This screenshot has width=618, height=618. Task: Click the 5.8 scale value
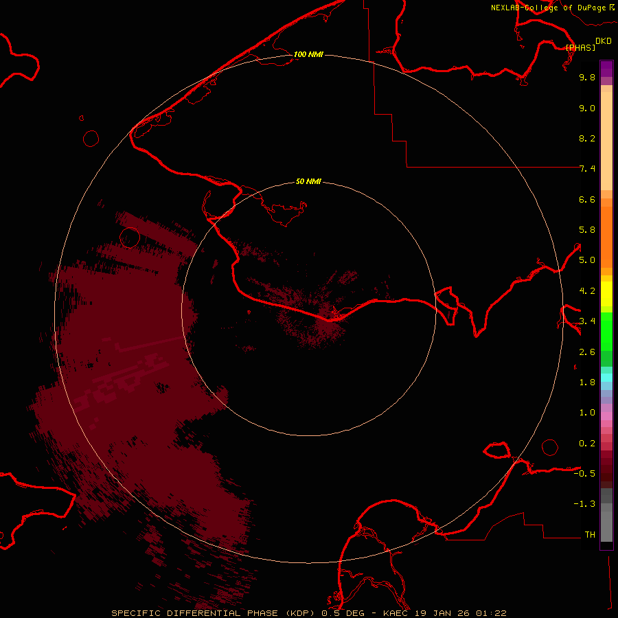[x=587, y=230]
